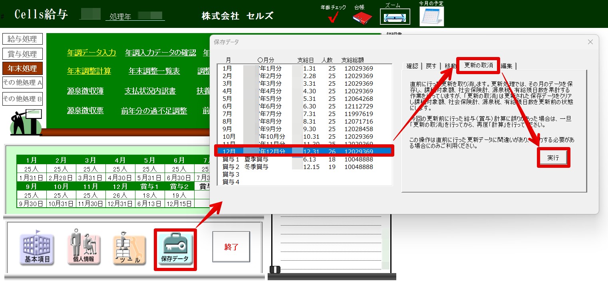Switch to 賞与処理 in the sidebar
608x285 pixels.
pos(22,54)
